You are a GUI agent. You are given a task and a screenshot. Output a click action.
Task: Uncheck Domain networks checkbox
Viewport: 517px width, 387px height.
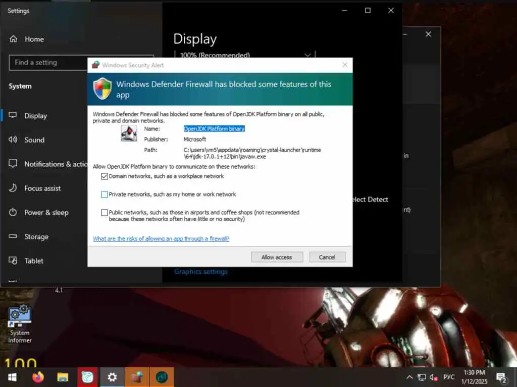point(104,176)
